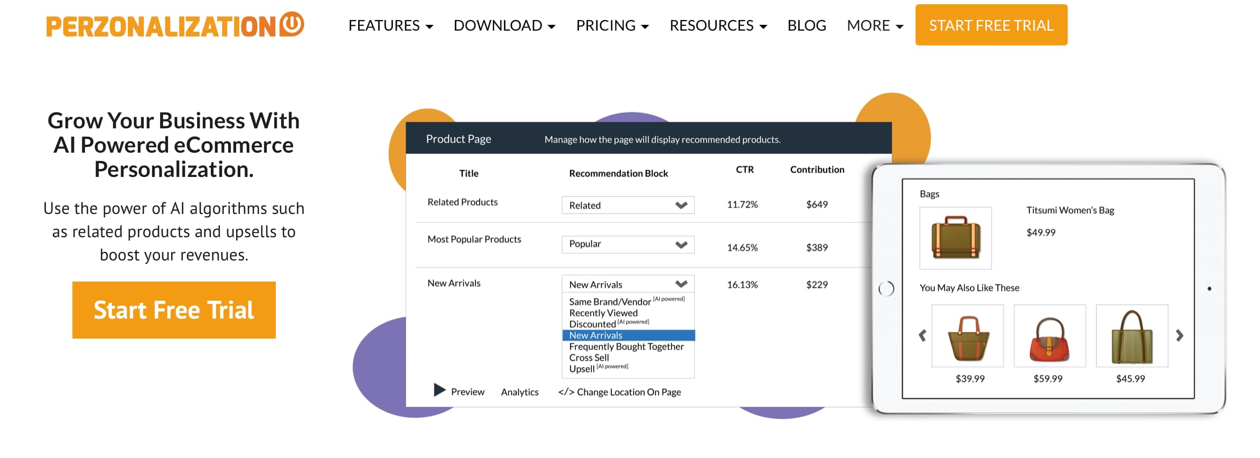This screenshot has height=458, width=1260.
Task: Open the Features dropdown menu
Action: point(390,25)
